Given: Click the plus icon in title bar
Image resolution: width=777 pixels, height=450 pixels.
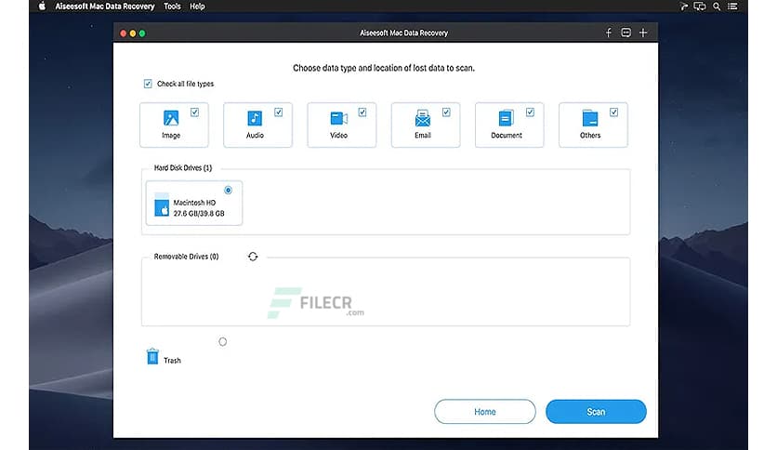Looking at the screenshot, I should click(x=643, y=33).
